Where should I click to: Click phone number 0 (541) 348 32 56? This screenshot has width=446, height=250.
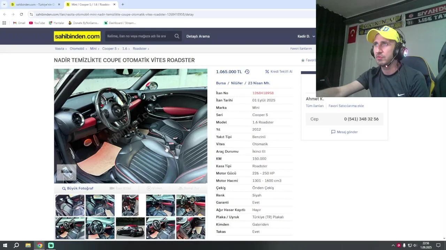coord(361,119)
